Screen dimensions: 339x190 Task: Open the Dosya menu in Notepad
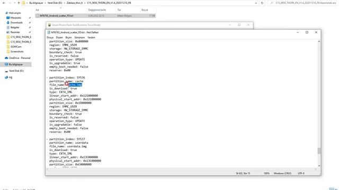[x=50, y=37]
